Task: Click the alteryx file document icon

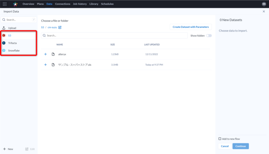Action: (x=53, y=54)
